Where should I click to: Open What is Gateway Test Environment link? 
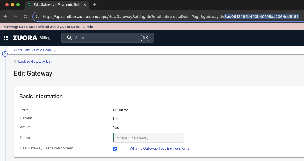pyautogui.click(x=159, y=149)
